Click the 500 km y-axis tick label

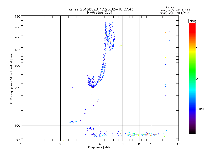click(x=17, y=38)
